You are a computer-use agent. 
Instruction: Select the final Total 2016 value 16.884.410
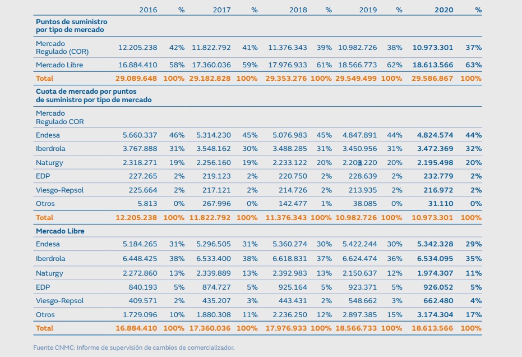point(136,328)
